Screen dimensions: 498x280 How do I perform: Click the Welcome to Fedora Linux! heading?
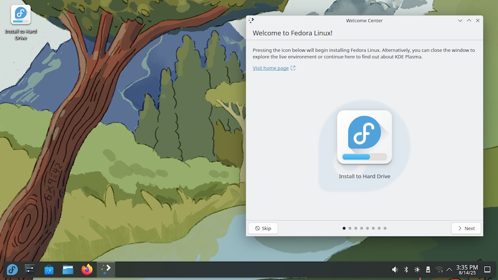point(292,33)
